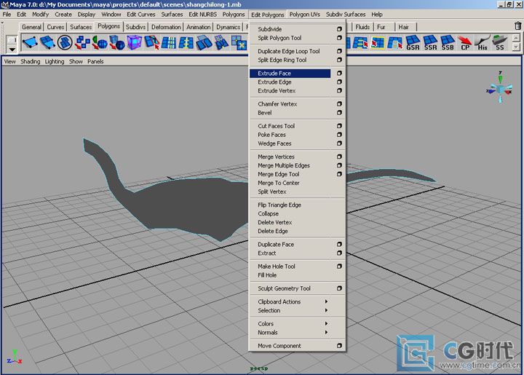This screenshot has height=375, width=524.
Task: Choose Duplicate Face menu entry
Action: point(276,245)
